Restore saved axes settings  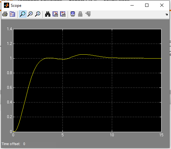[x=63, y=14]
